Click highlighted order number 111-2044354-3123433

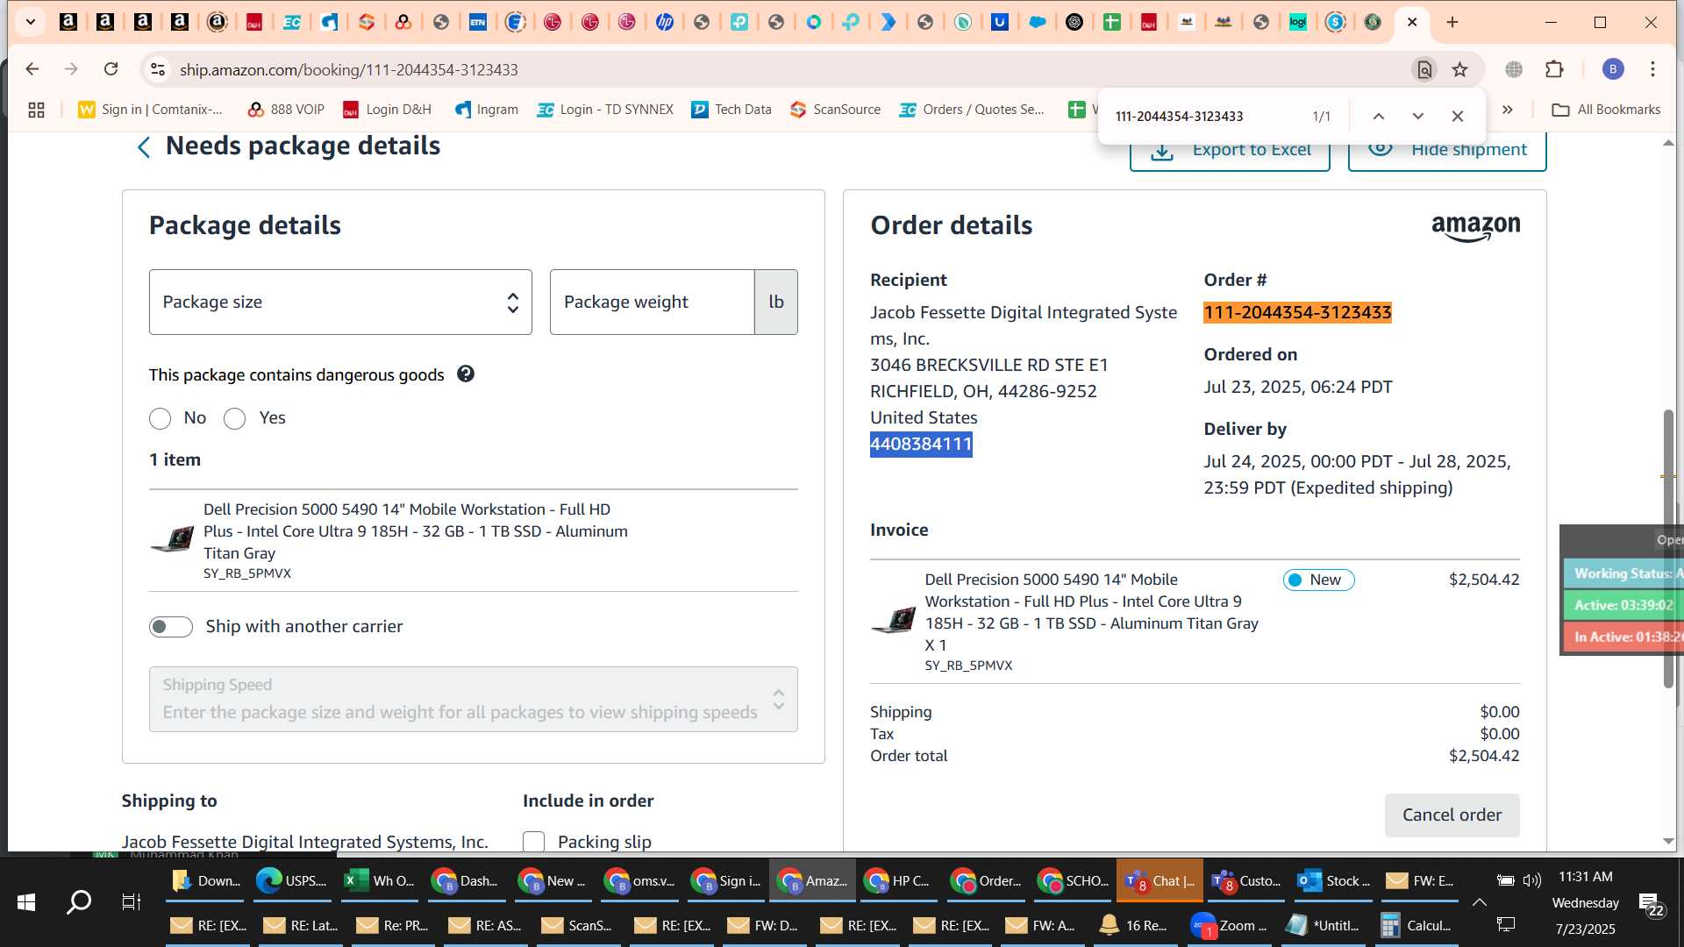[1297, 312]
